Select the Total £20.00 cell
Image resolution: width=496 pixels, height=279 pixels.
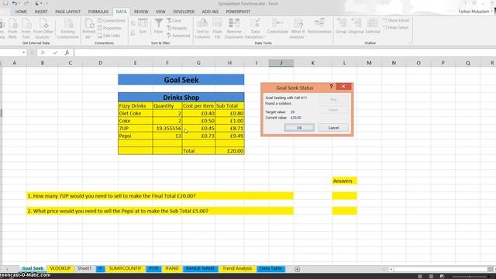coord(229,151)
